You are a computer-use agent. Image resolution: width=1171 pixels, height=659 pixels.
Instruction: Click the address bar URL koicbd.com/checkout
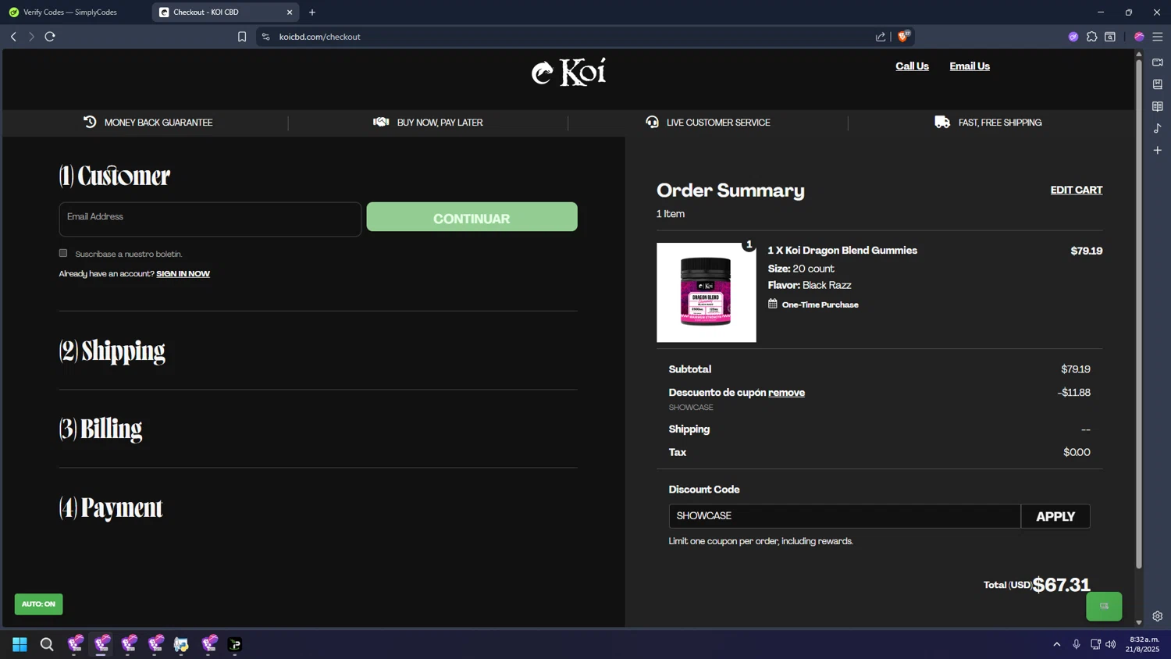(320, 37)
